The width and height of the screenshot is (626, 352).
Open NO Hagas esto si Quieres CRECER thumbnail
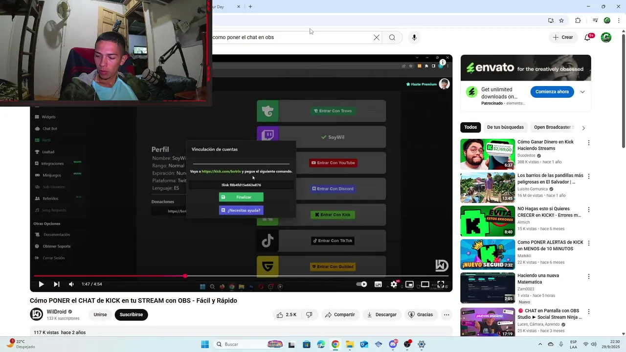488,221
